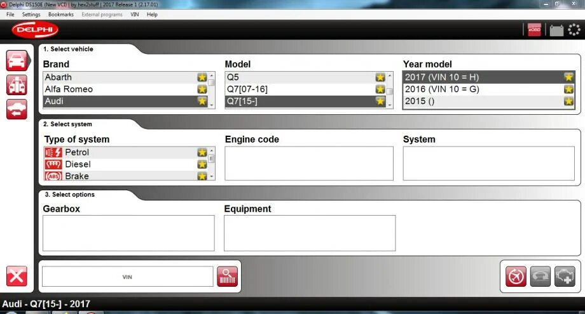Open the File menu

[x=10, y=15]
